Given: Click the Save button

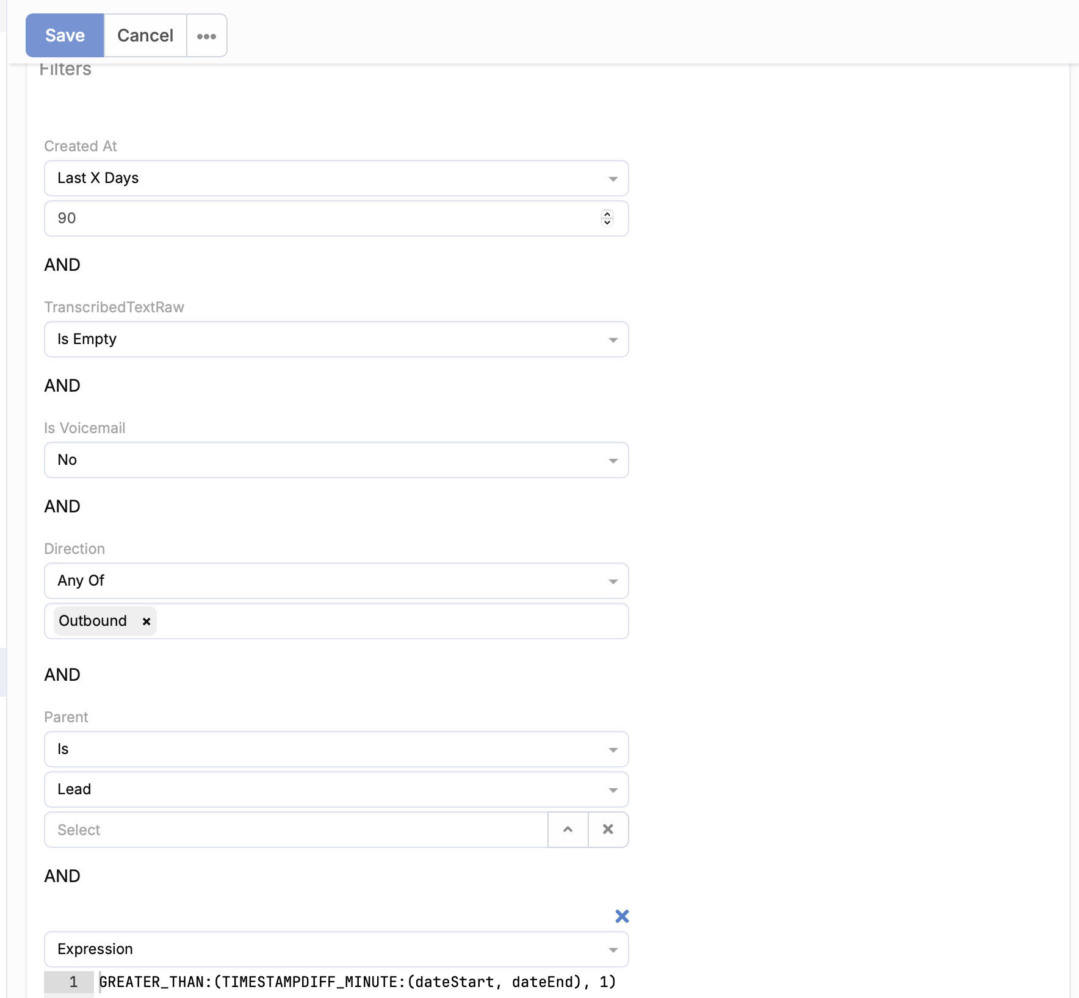Looking at the screenshot, I should [x=65, y=35].
